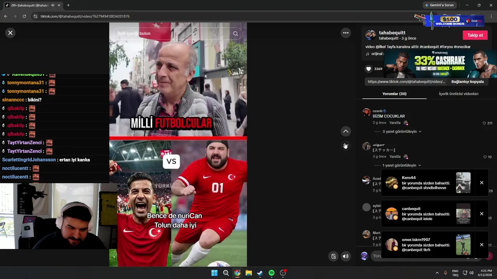Click the tiktok.com address bar URL
This screenshot has width=497, height=279.
pos(85,16)
